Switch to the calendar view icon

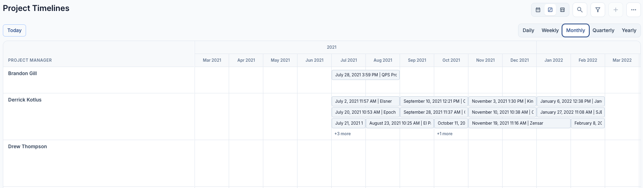pyautogui.click(x=538, y=10)
